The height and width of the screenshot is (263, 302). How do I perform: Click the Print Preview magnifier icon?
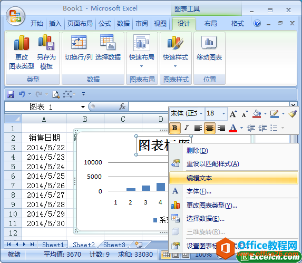(56, 94)
